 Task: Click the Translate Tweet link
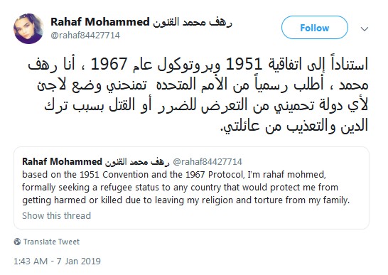[x=51, y=242]
